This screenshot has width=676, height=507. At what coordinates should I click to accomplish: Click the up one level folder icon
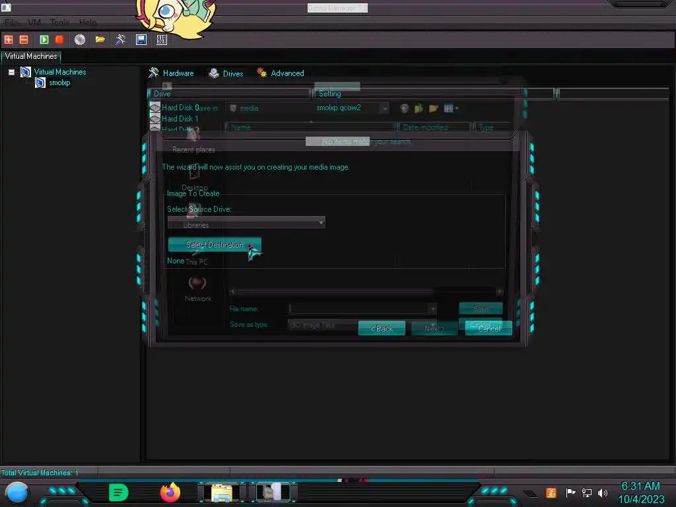[x=419, y=109]
